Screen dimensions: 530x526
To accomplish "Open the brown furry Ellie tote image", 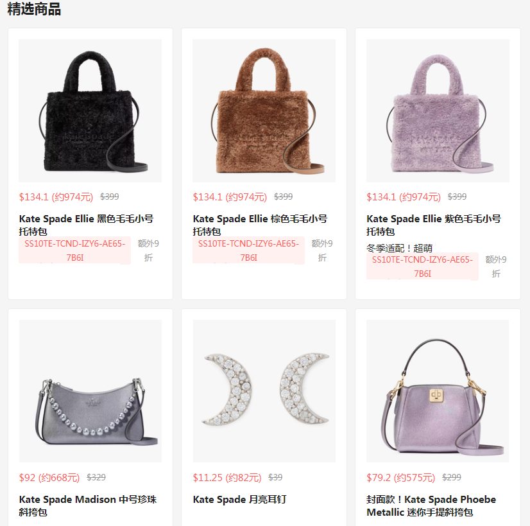I will [x=264, y=110].
